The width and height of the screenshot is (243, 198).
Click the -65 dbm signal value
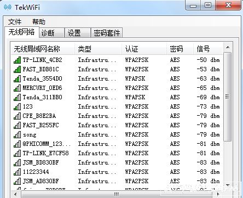pyautogui.click(x=208, y=88)
